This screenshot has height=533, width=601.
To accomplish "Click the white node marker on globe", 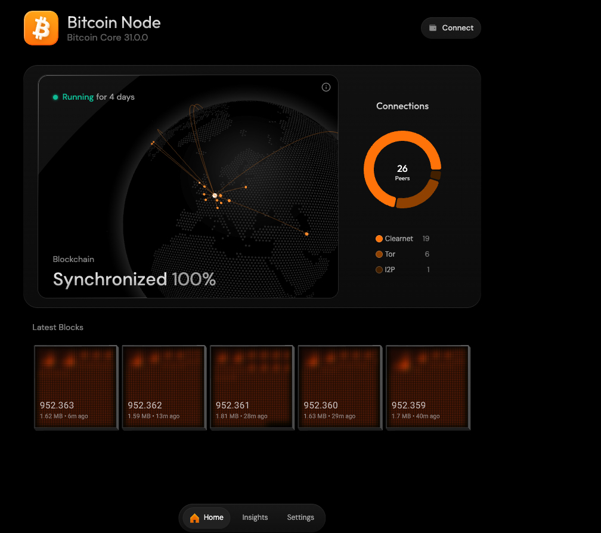I will point(215,195).
